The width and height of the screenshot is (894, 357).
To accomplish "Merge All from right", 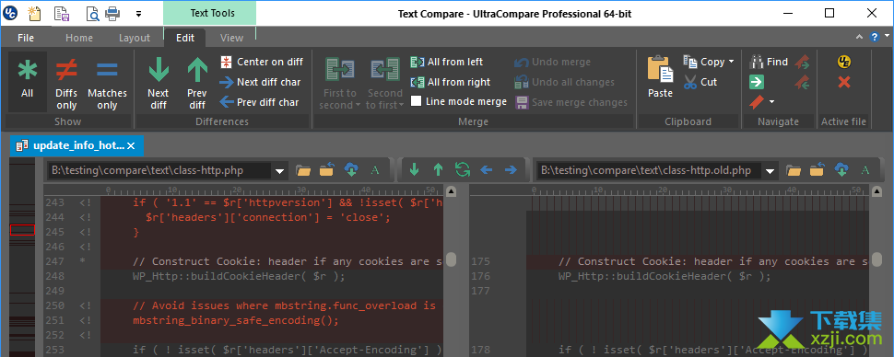I will tap(451, 82).
